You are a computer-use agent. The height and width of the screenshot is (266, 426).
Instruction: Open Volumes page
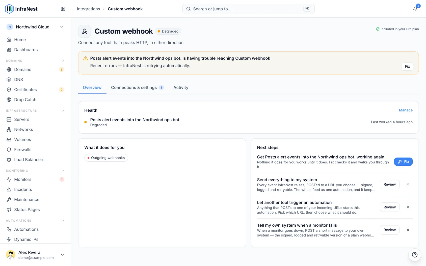[x=35, y=139]
